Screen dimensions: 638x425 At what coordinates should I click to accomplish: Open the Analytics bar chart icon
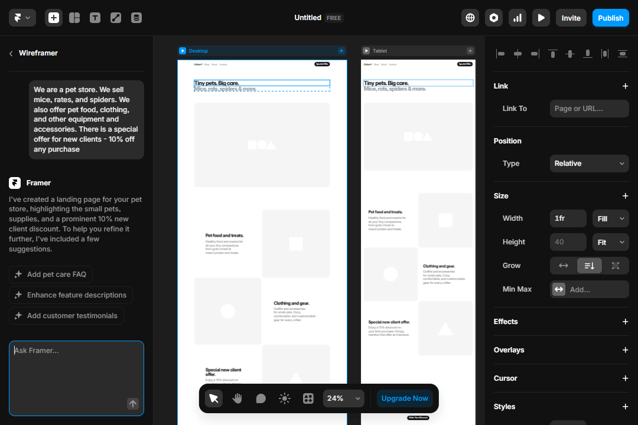517,18
